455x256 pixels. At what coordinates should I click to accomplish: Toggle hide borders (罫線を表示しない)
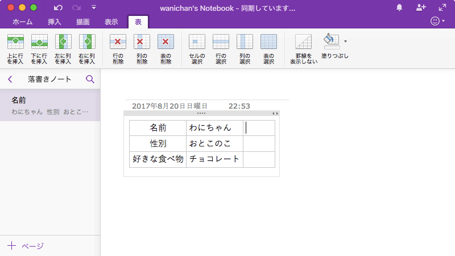[x=304, y=49]
